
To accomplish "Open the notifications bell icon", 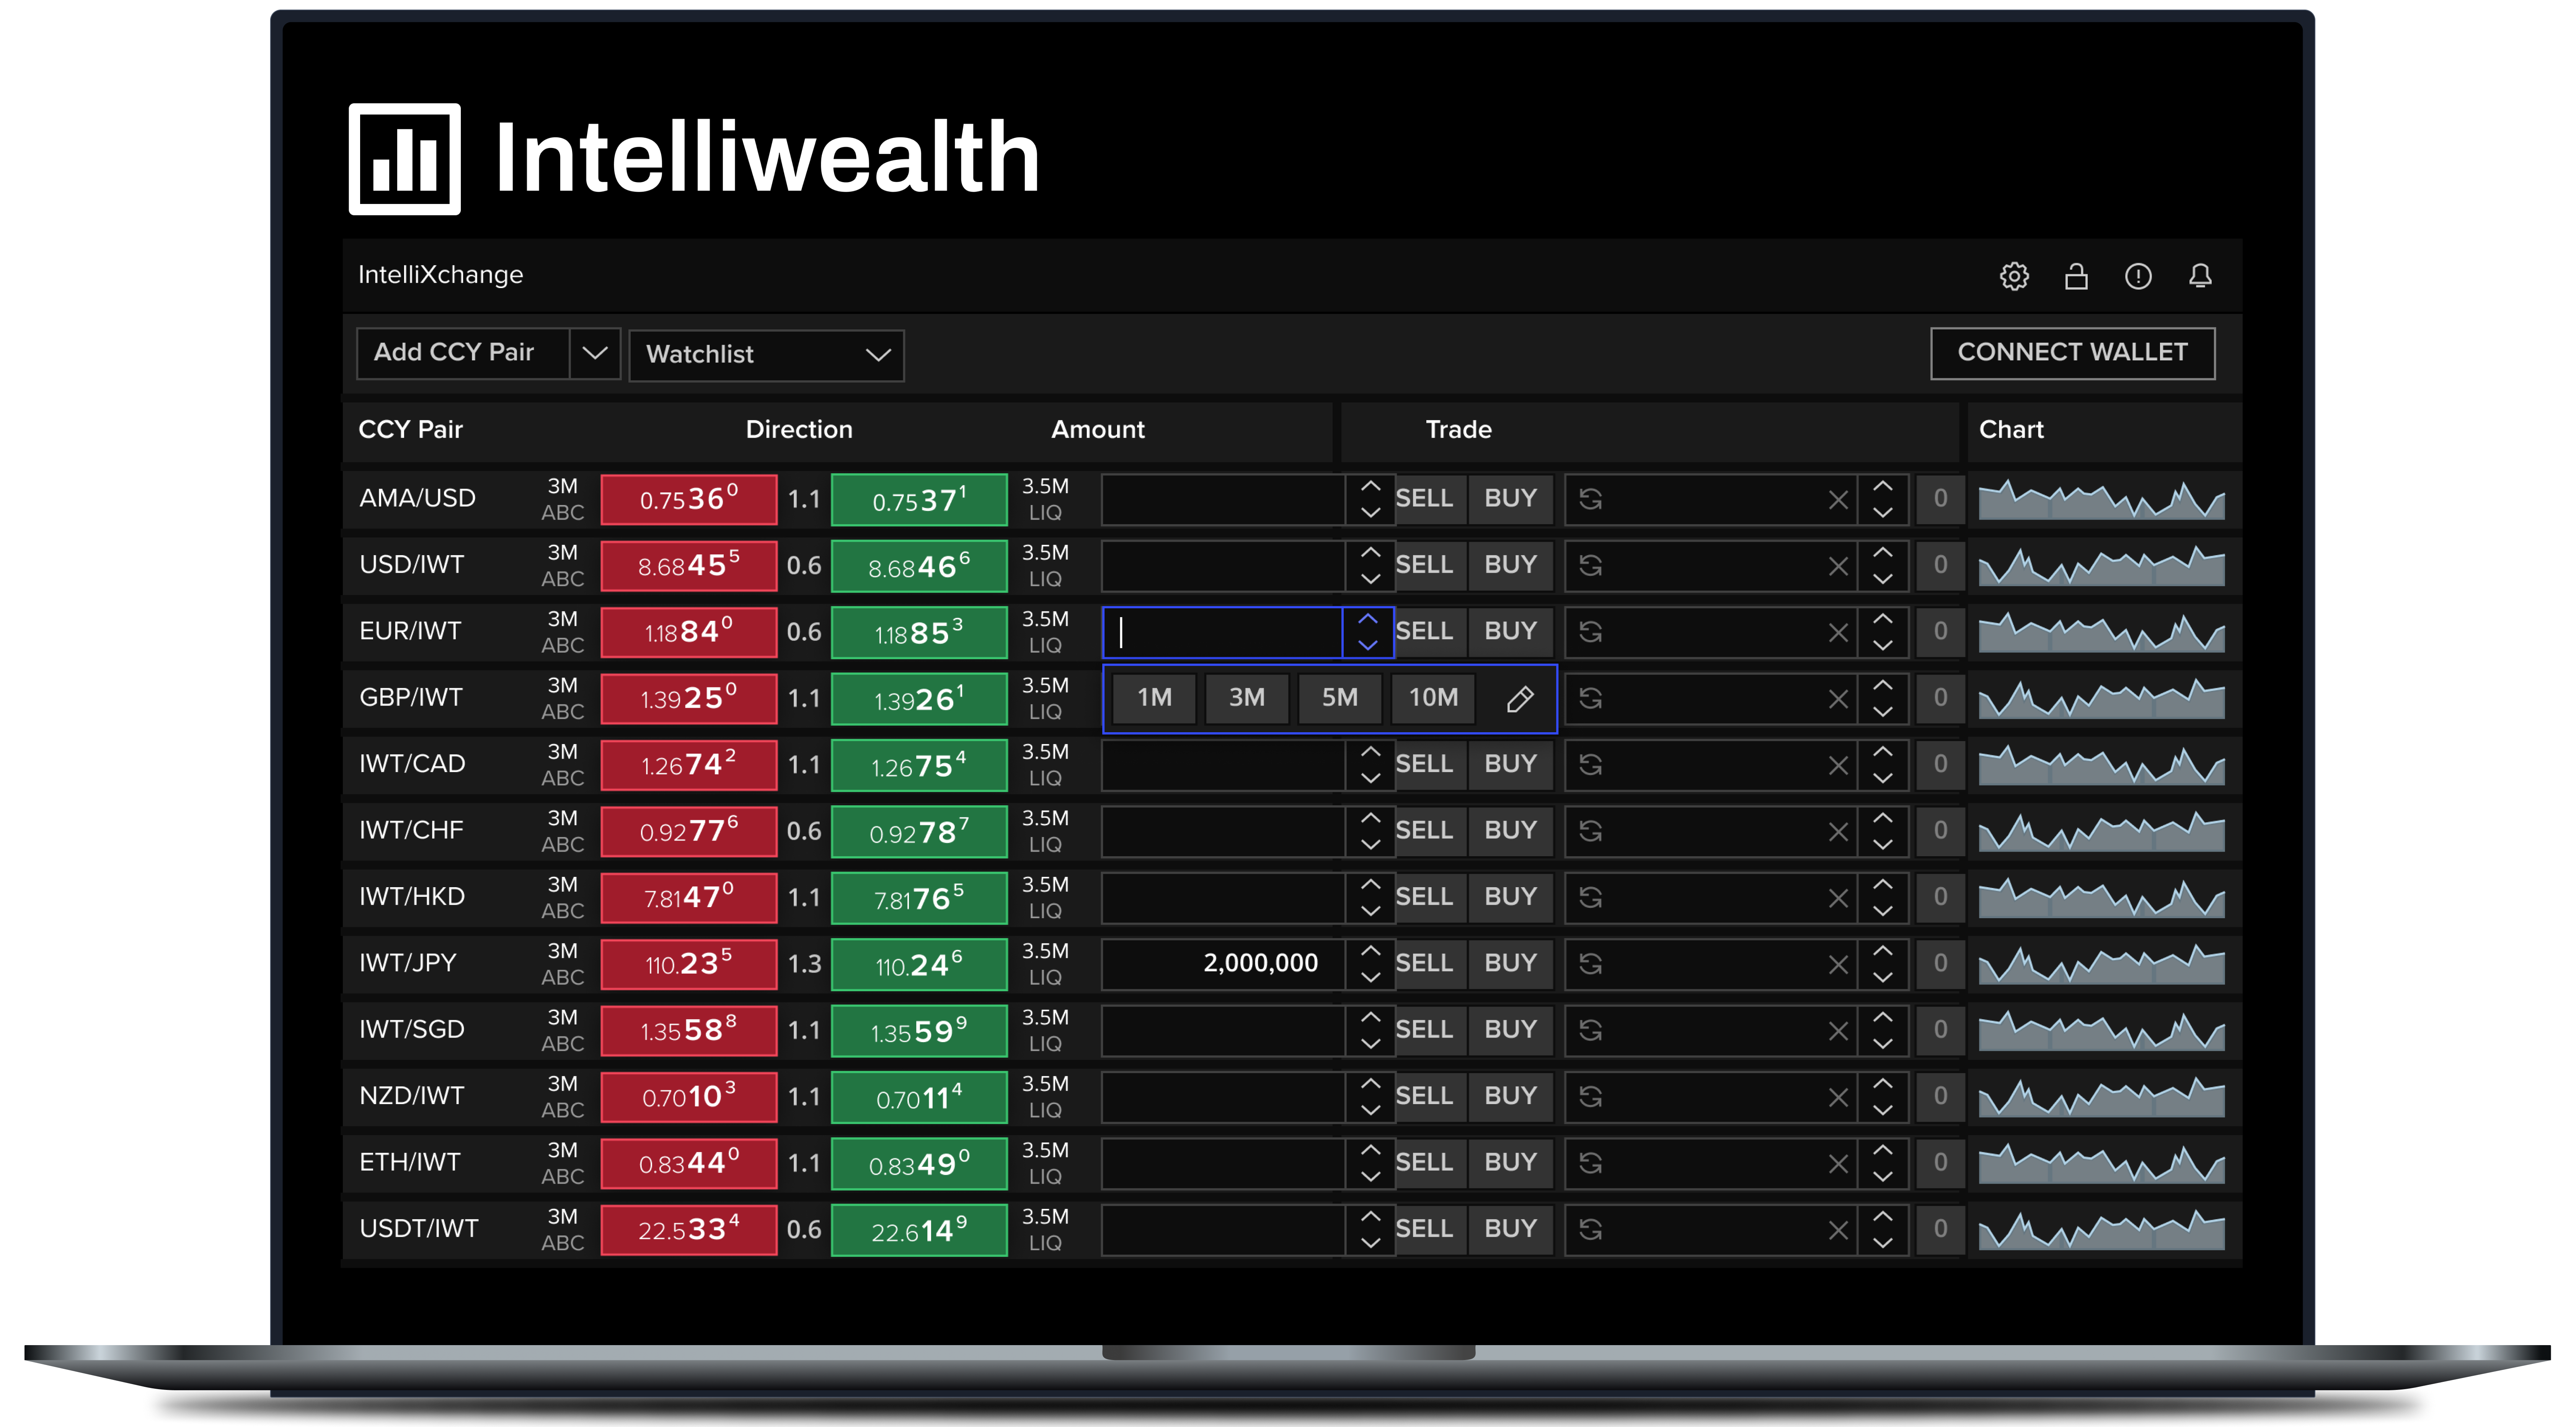I will pos(2200,276).
